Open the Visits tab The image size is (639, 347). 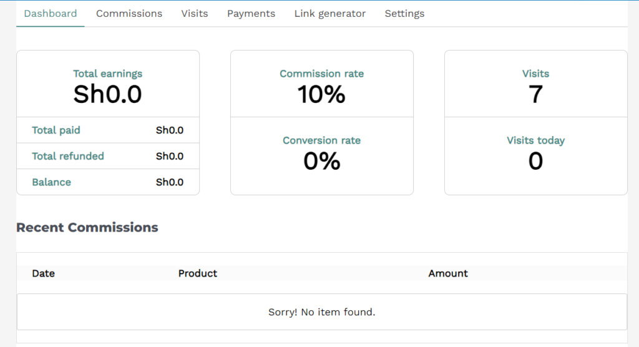(195, 14)
